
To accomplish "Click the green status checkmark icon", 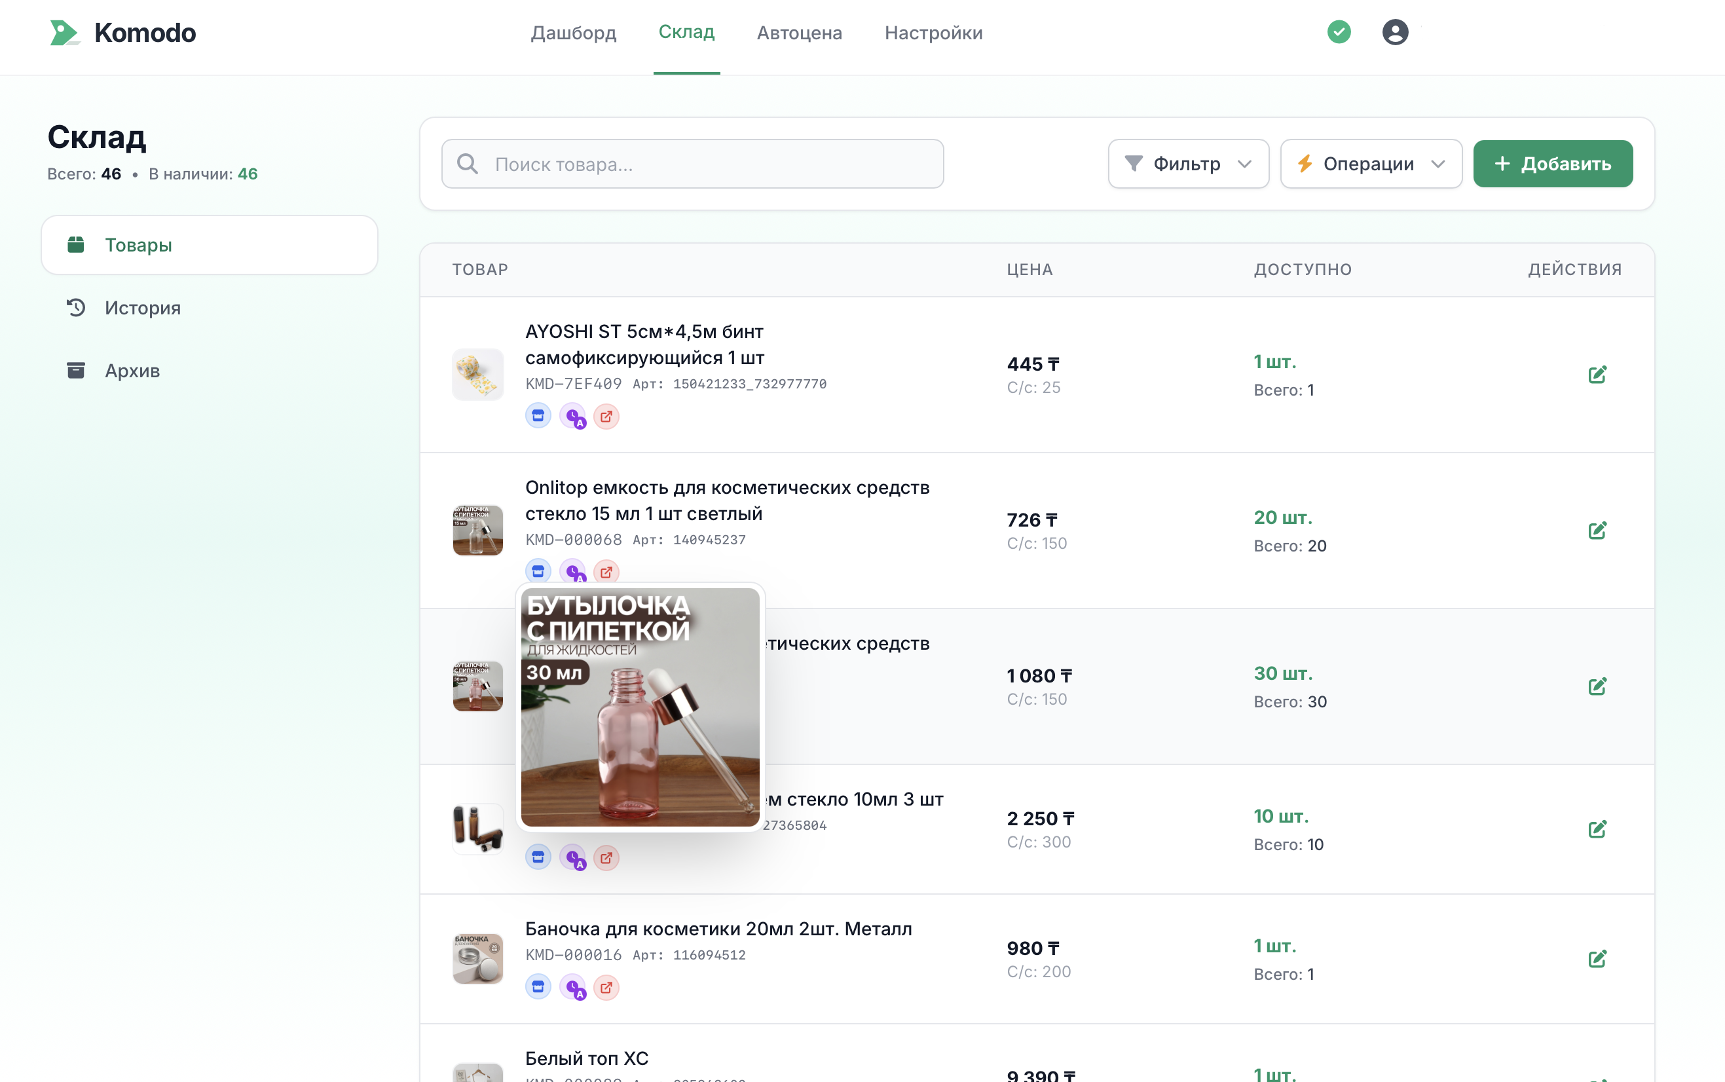I will [1339, 32].
